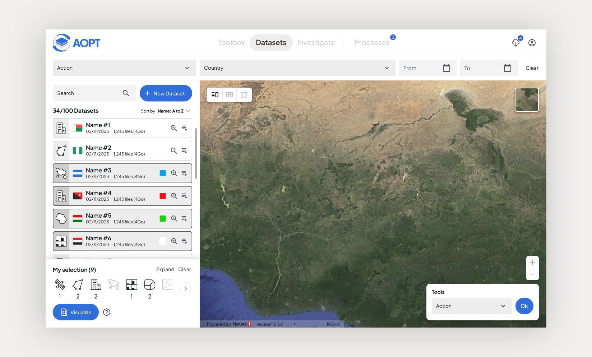Enable the split list-map view toggle
592x357 pixels.
click(215, 95)
